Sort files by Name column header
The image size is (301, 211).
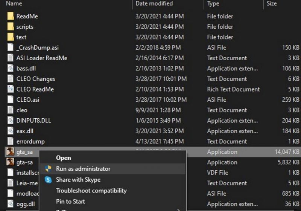(14, 3)
